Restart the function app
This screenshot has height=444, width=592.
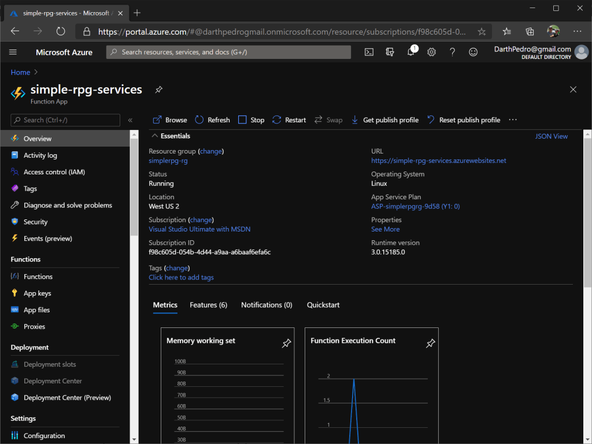[x=289, y=120]
